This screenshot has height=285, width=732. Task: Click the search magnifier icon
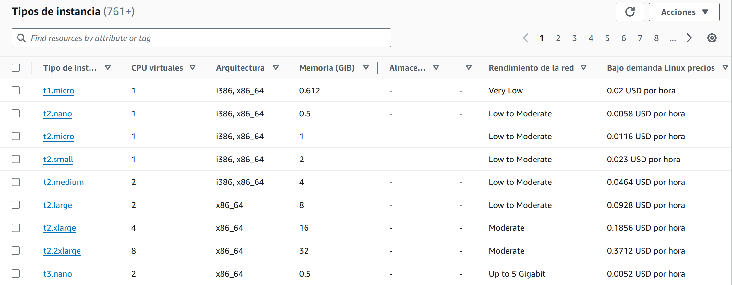[x=21, y=38]
